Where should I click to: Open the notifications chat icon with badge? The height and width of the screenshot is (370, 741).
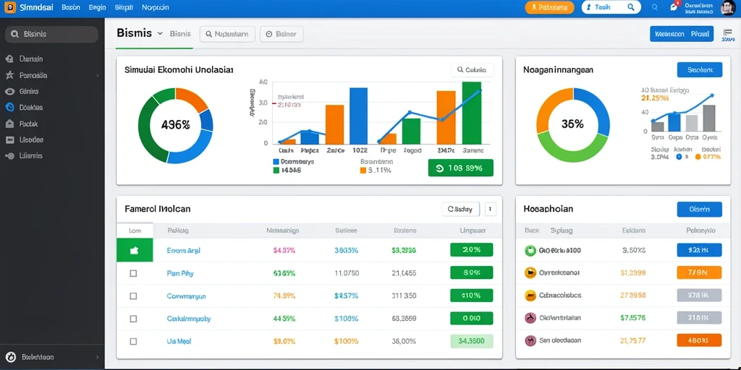pyautogui.click(x=674, y=7)
